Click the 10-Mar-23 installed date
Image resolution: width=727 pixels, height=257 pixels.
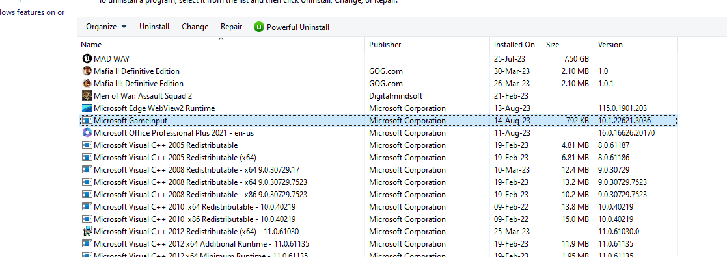(512, 169)
